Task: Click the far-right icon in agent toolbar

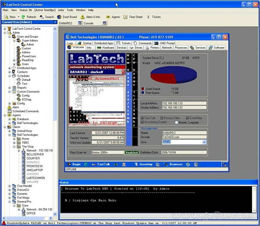Action: coord(224,164)
